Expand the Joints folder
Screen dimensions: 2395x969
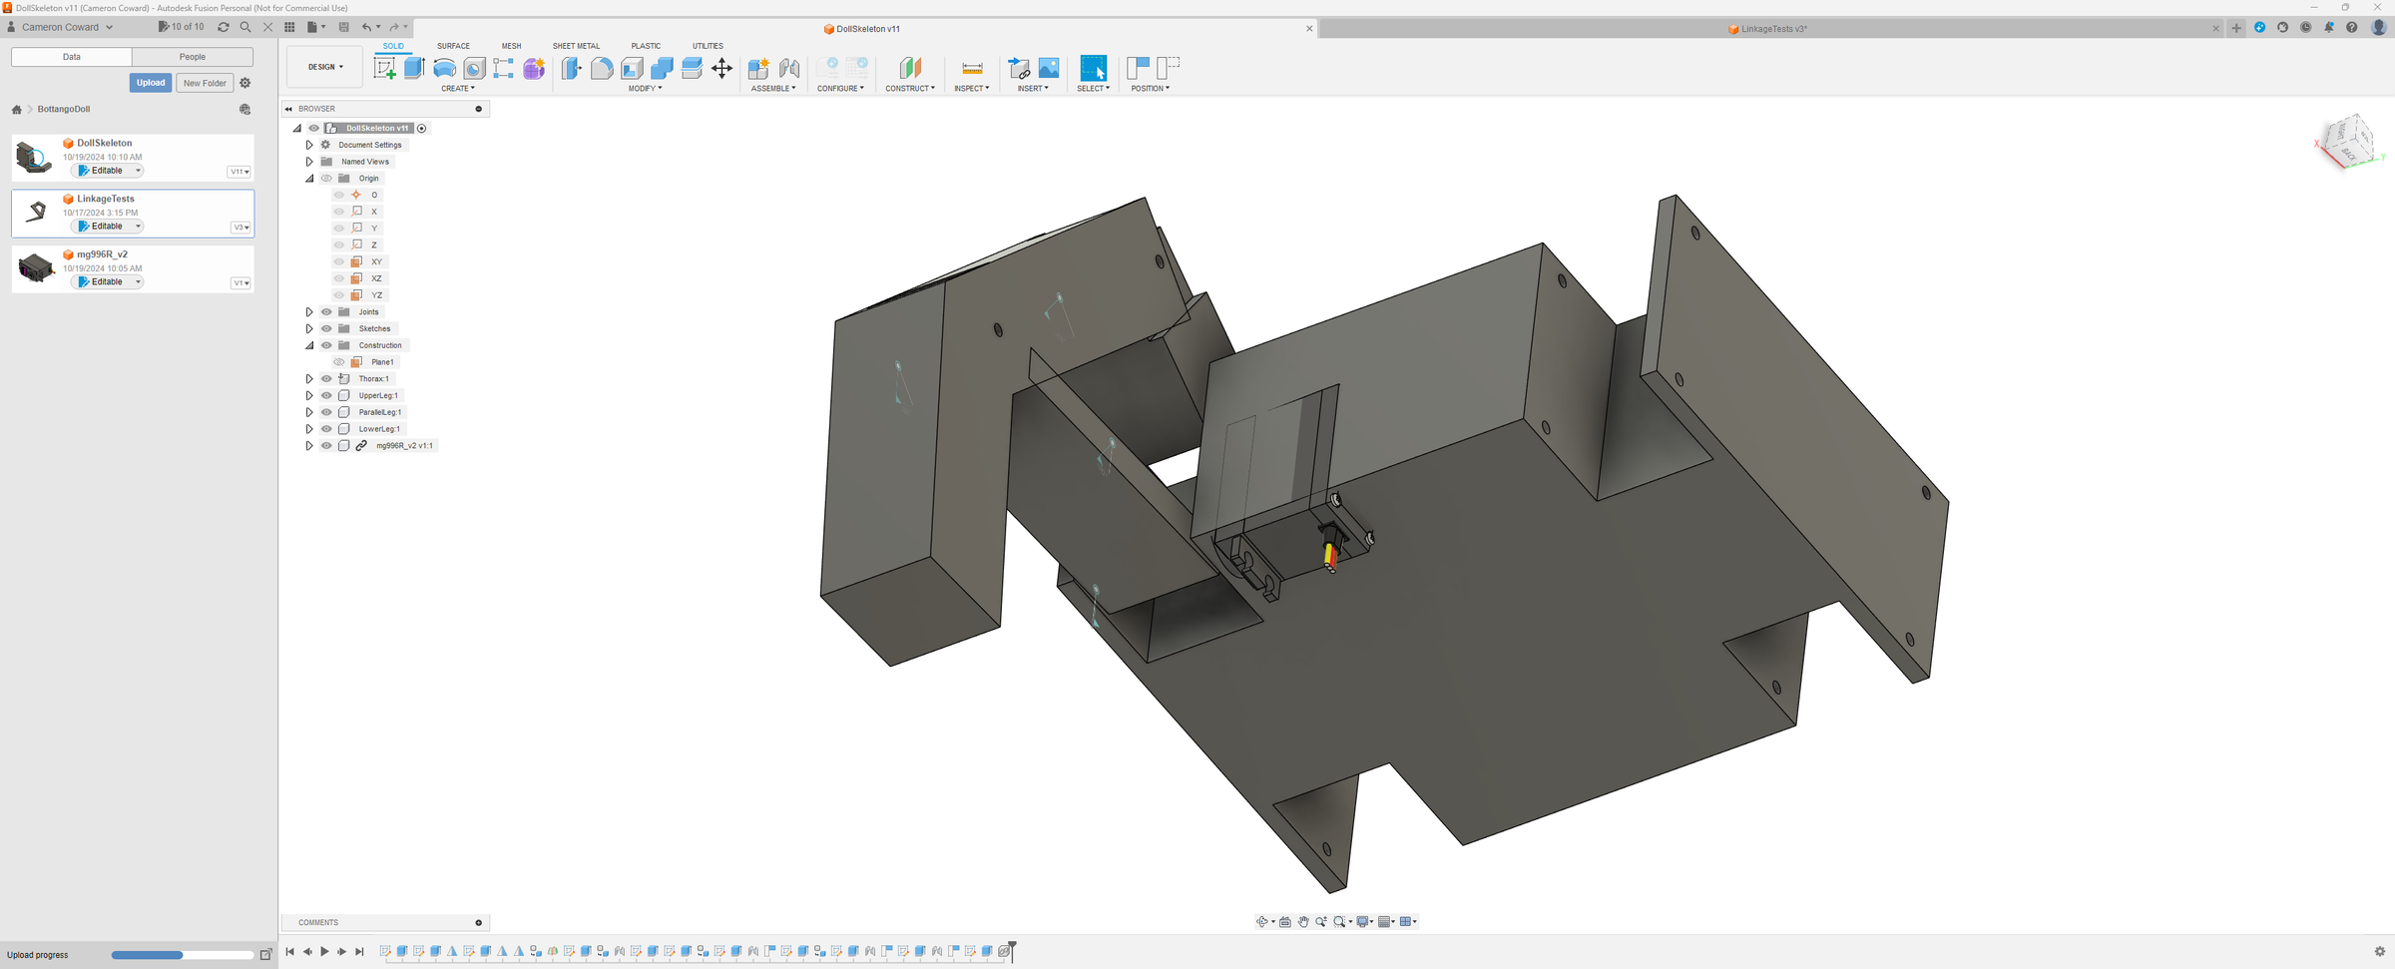point(309,312)
